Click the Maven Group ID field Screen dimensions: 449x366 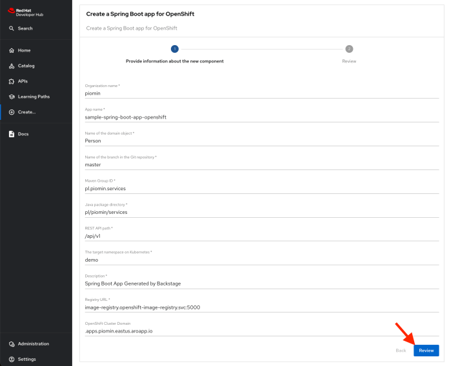pos(253,188)
